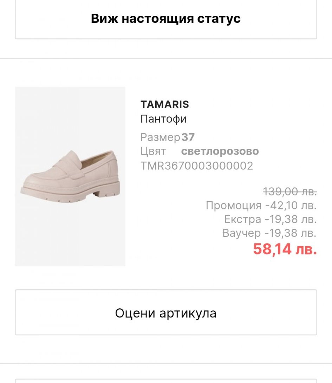Click the Цвят label
The height and width of the screenshot is (383, 332).
pos(153,152)
